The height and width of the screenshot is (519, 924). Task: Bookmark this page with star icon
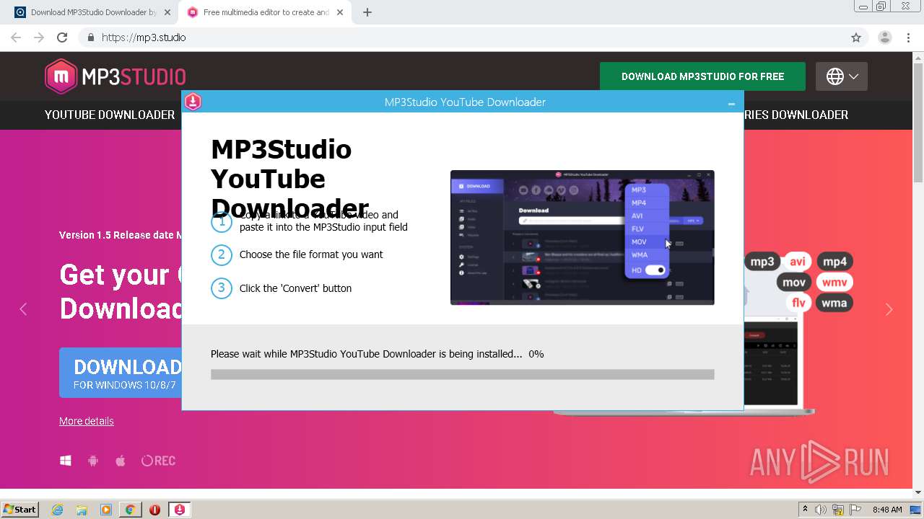856,37
